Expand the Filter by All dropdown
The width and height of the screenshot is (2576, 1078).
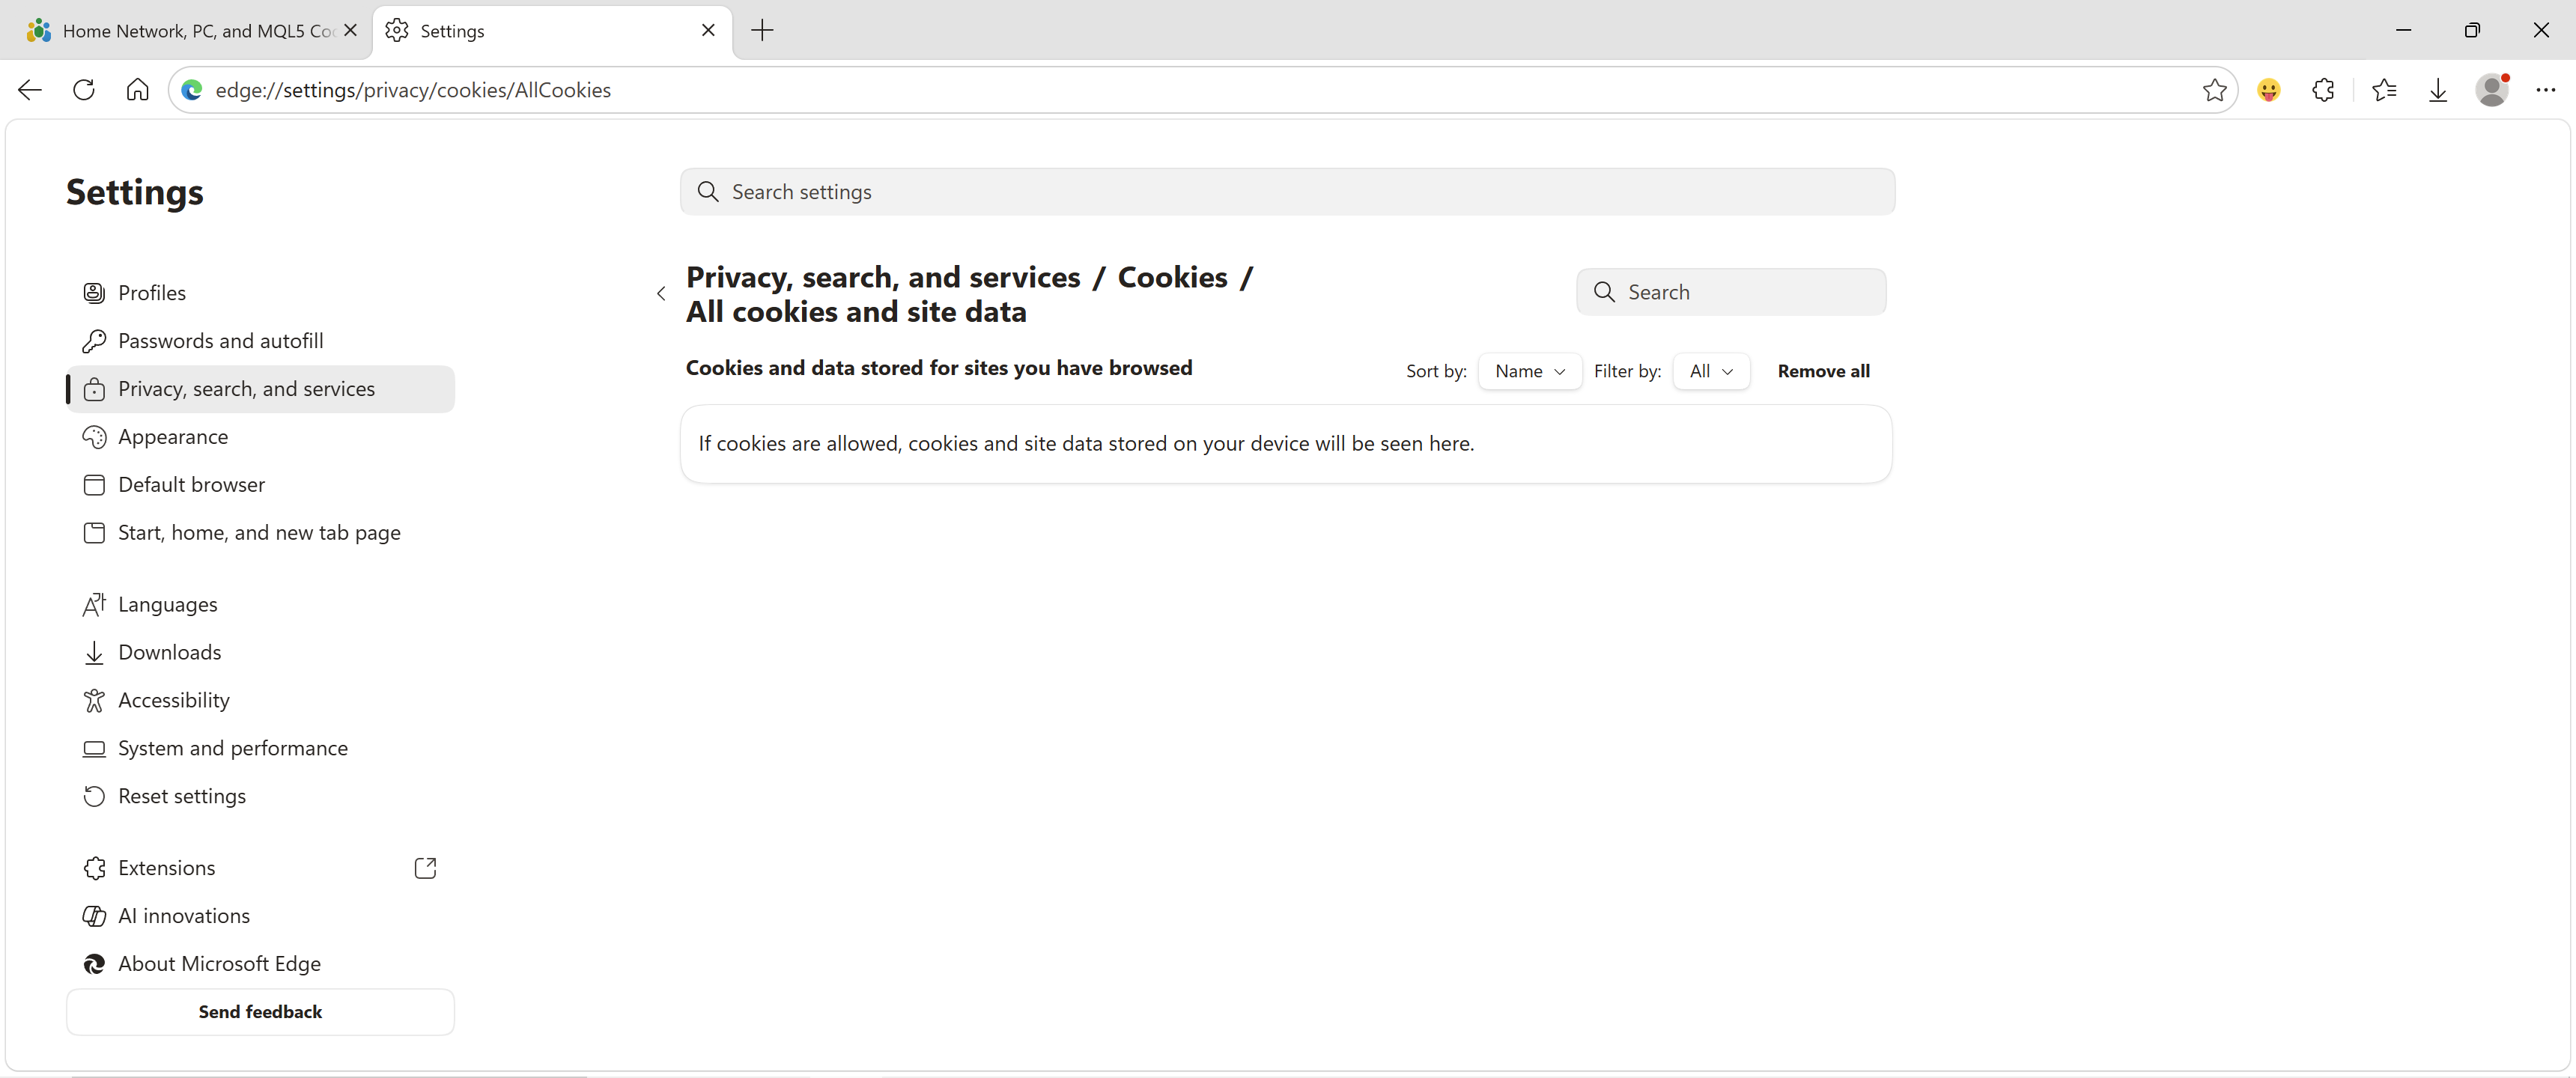[x=1711, y=371]
